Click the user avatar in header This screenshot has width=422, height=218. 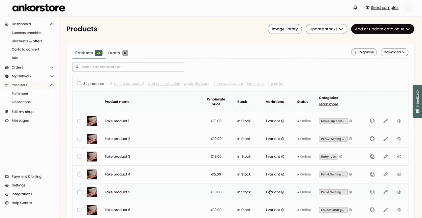409,8
